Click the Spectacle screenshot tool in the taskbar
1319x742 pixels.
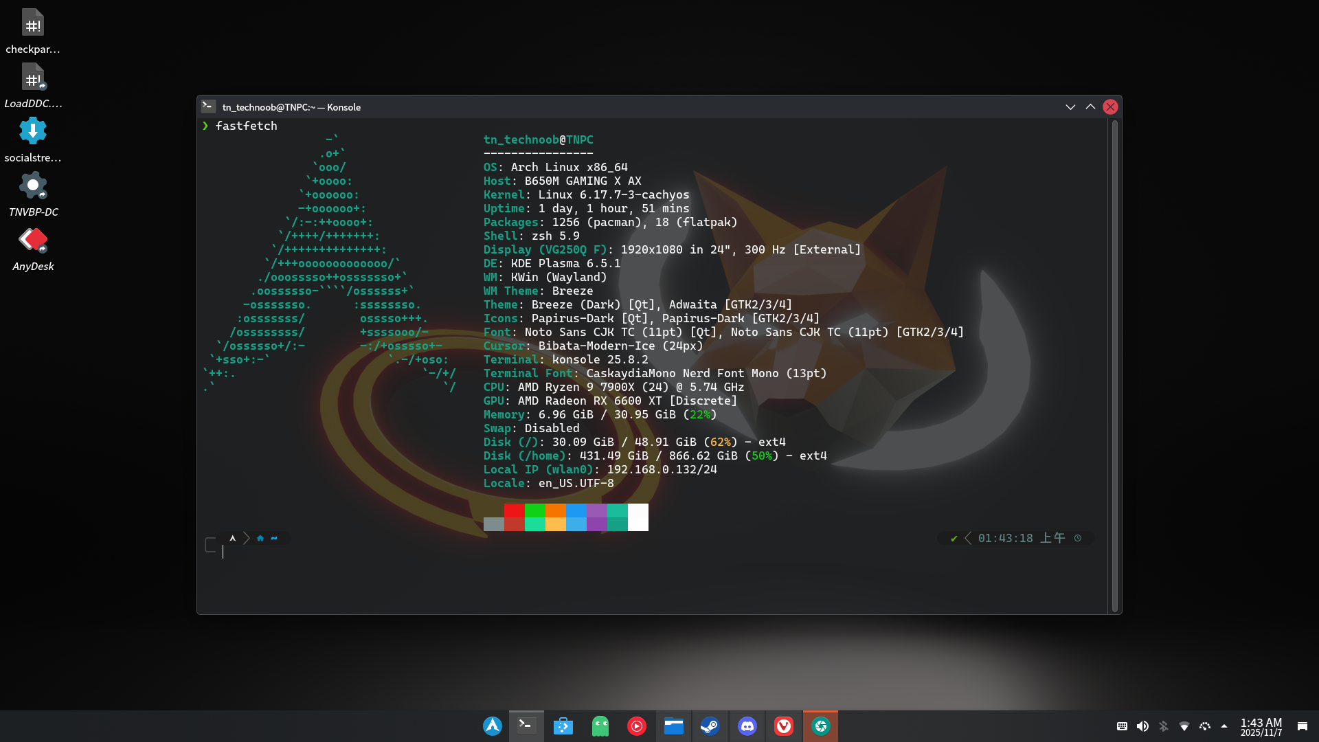[x=820, y=726]
